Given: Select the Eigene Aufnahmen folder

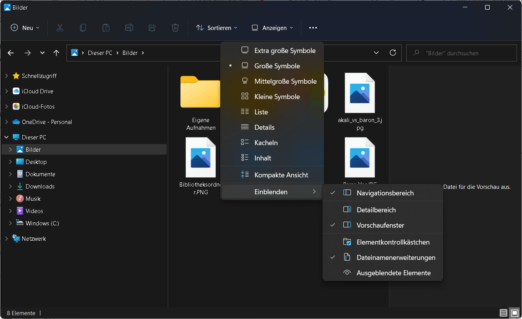Looking at the screenshot, I should (x=201, y=103).
